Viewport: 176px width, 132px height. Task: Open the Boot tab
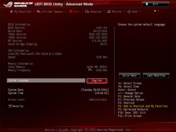tap(135, 12)
